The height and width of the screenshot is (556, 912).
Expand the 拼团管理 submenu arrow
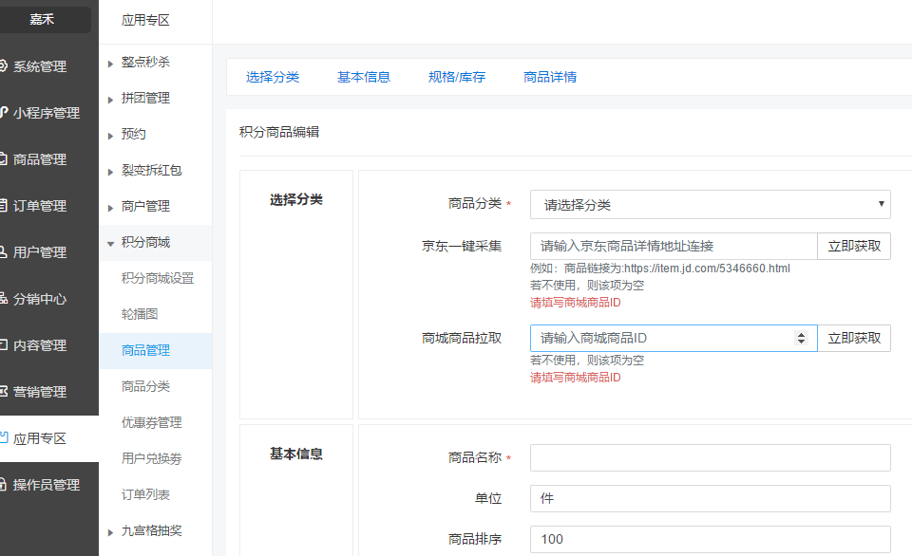pos(110,100)
